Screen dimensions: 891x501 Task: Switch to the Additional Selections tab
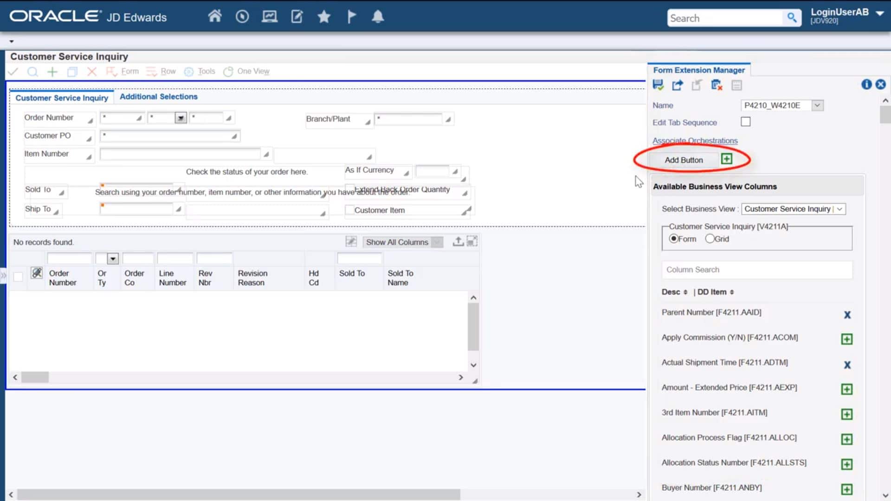[158, 96]
